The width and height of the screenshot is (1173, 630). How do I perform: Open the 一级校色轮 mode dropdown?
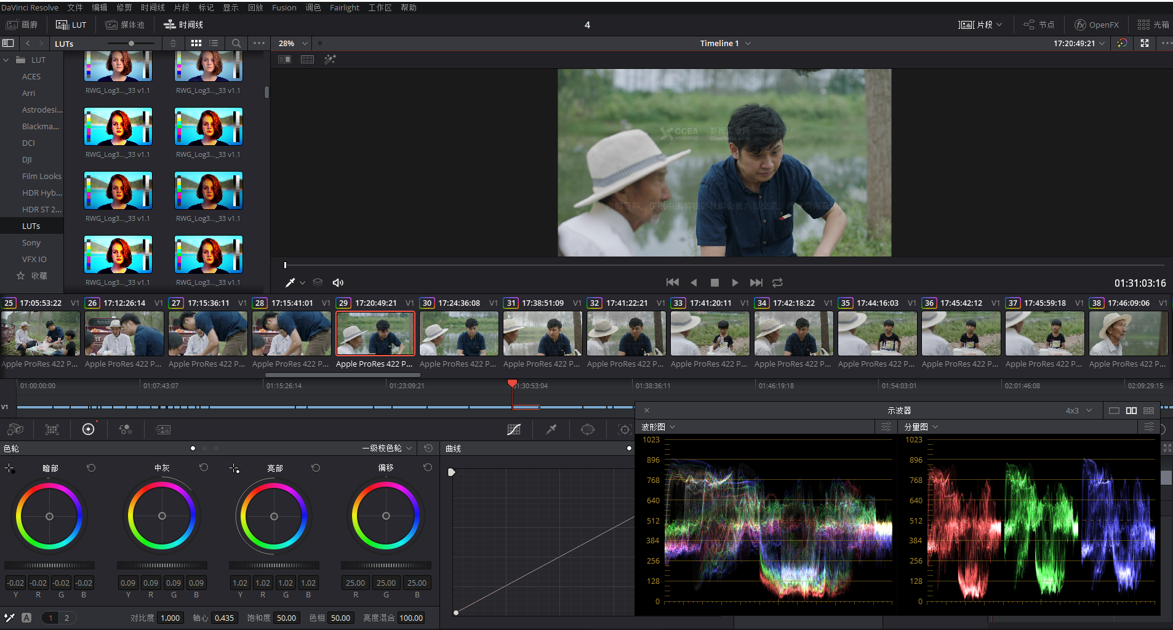[x=387, y=449]
